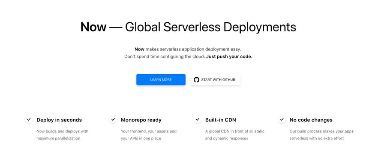Select the No code changes heading
Viewport: 381px width, 163px height.
pyautogui.click(x=311, y=120)
